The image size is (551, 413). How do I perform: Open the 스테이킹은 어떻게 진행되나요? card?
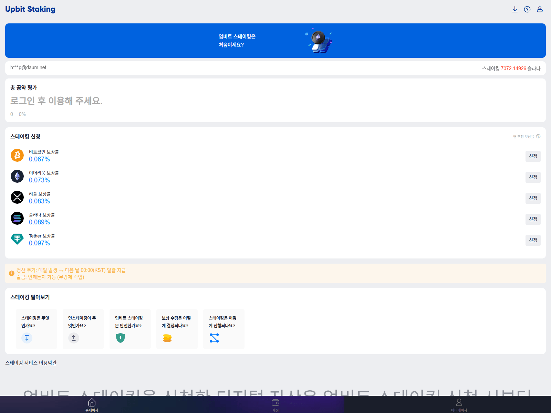pyautogui.click(x=224, y=329)
